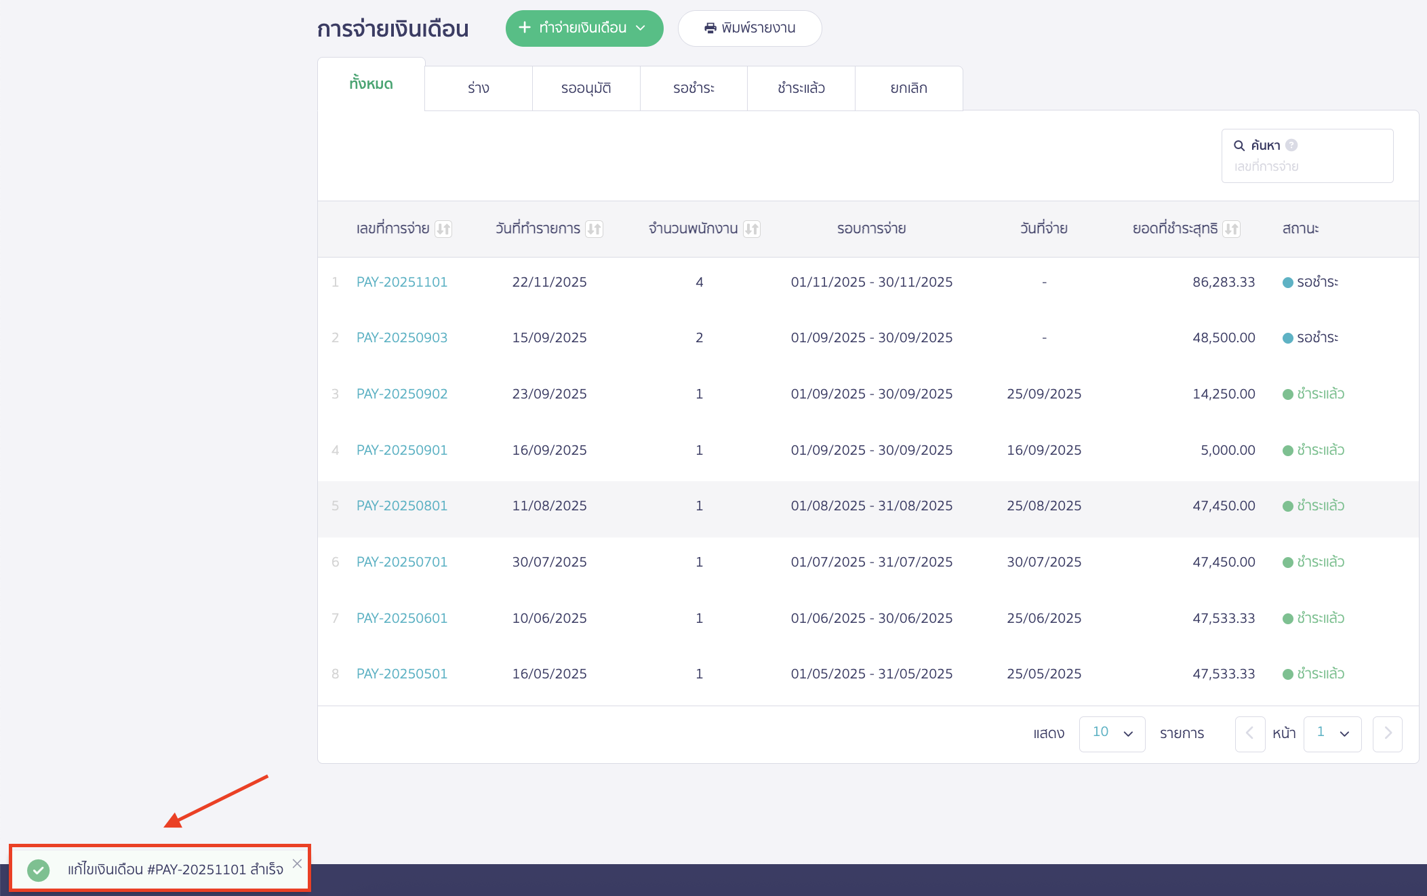Sort the จำนวนพนักงาน column
1427x896 pixels.
click(751, 228)
